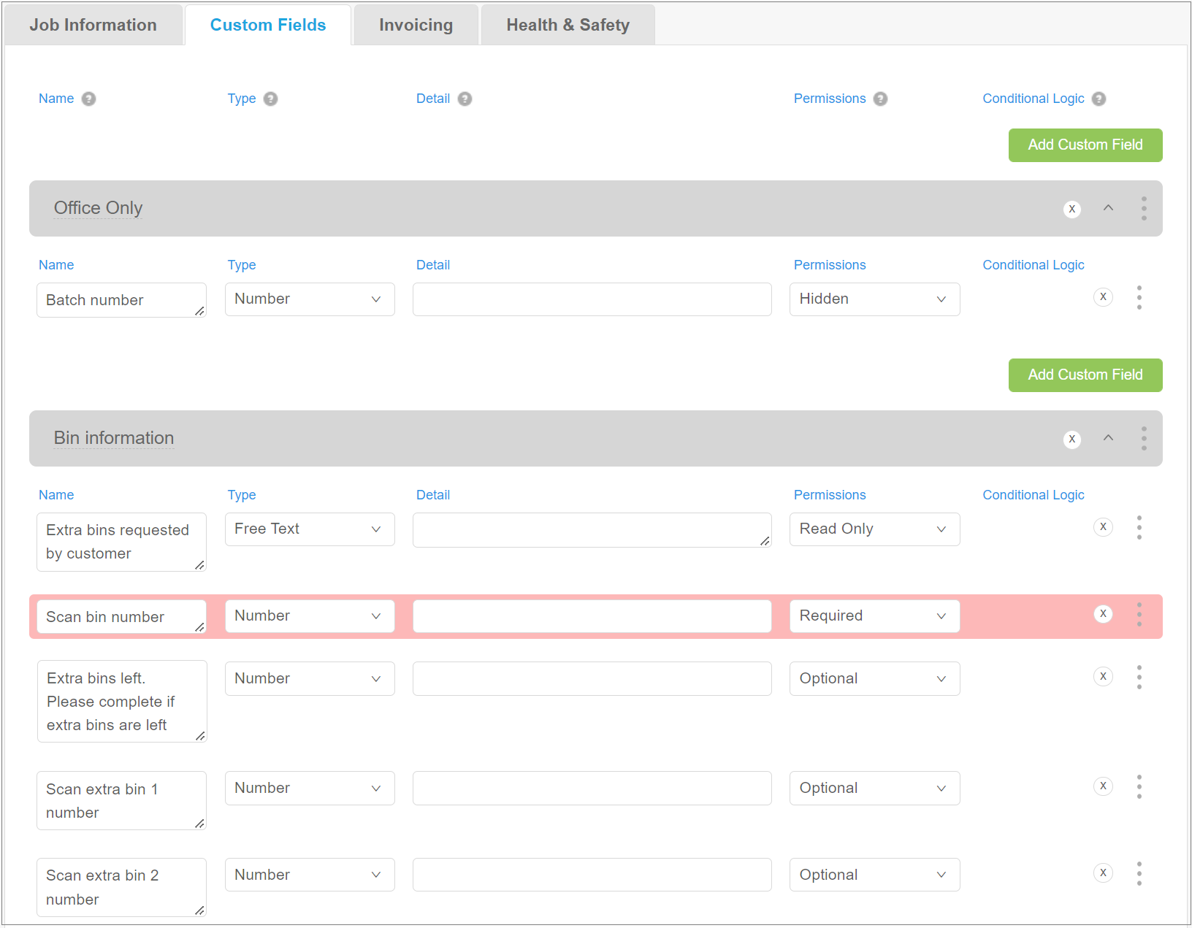The image size is (1192, 928).
Task: Click the question mark icon next to Type
Action: (270, 99)
